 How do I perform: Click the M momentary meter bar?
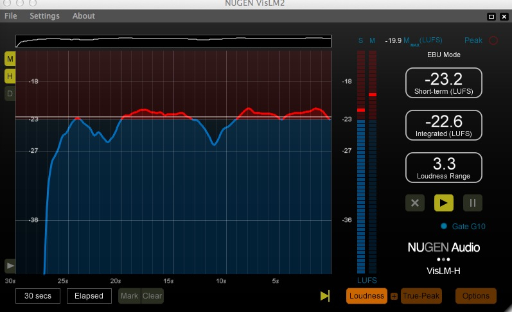click(373, 162)
